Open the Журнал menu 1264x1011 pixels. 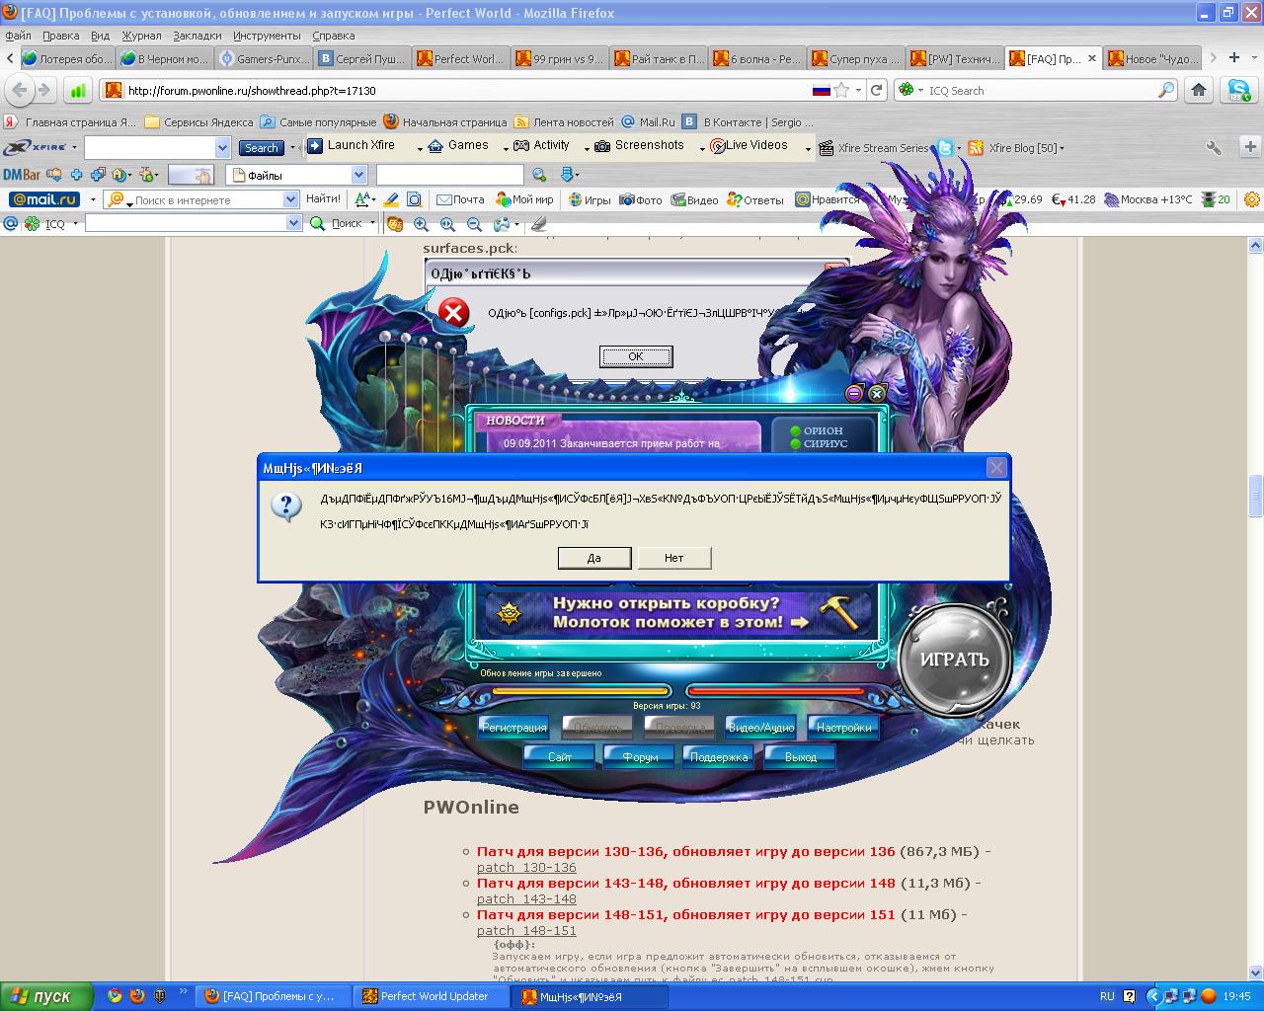tap(141, 36)
